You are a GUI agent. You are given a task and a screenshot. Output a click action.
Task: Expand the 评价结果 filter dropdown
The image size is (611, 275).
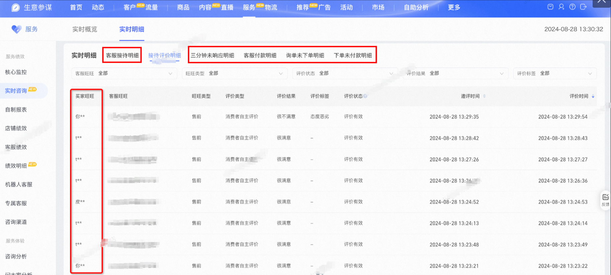pyautogui.click(x=455, y=73)
